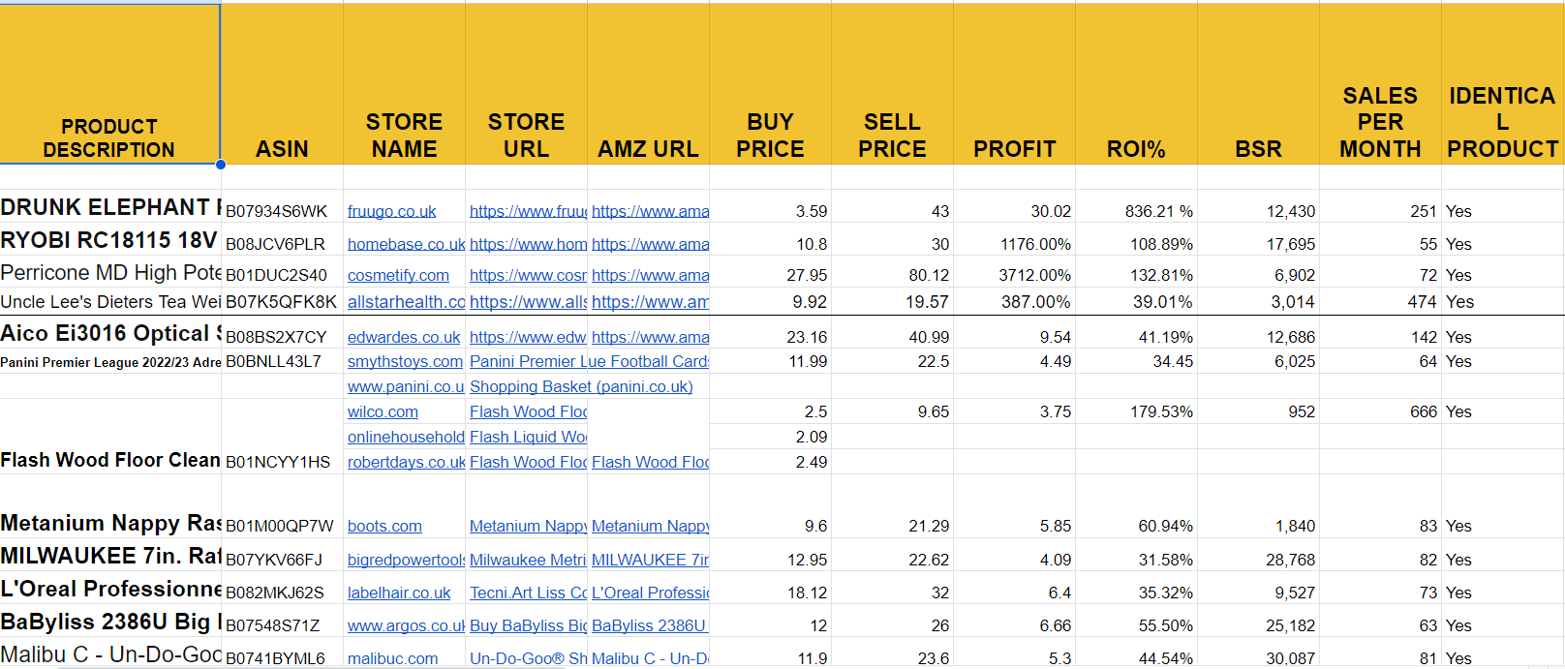1565x669 pixels.
Task: Select the DRUNK ELEPHANT product cell
Action: tap(110, 207)
